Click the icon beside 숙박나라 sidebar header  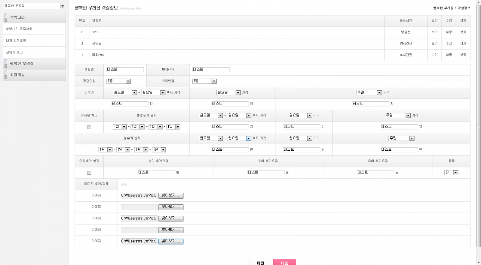coord(6,17)
